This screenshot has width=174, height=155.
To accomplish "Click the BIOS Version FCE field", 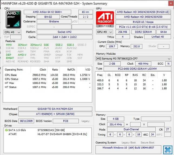I will point(66,121).
